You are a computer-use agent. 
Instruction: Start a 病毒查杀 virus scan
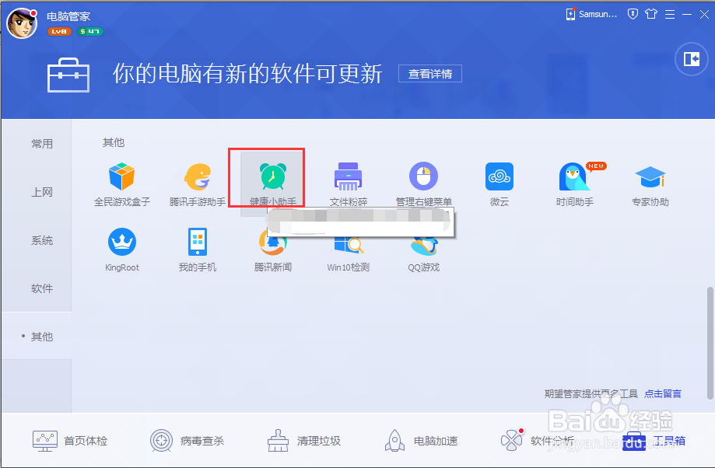point(188,440)
